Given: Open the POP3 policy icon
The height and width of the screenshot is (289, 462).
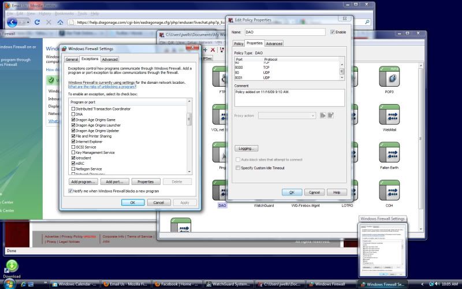Looking at the screenshot, I should click(x=389, y=76).
